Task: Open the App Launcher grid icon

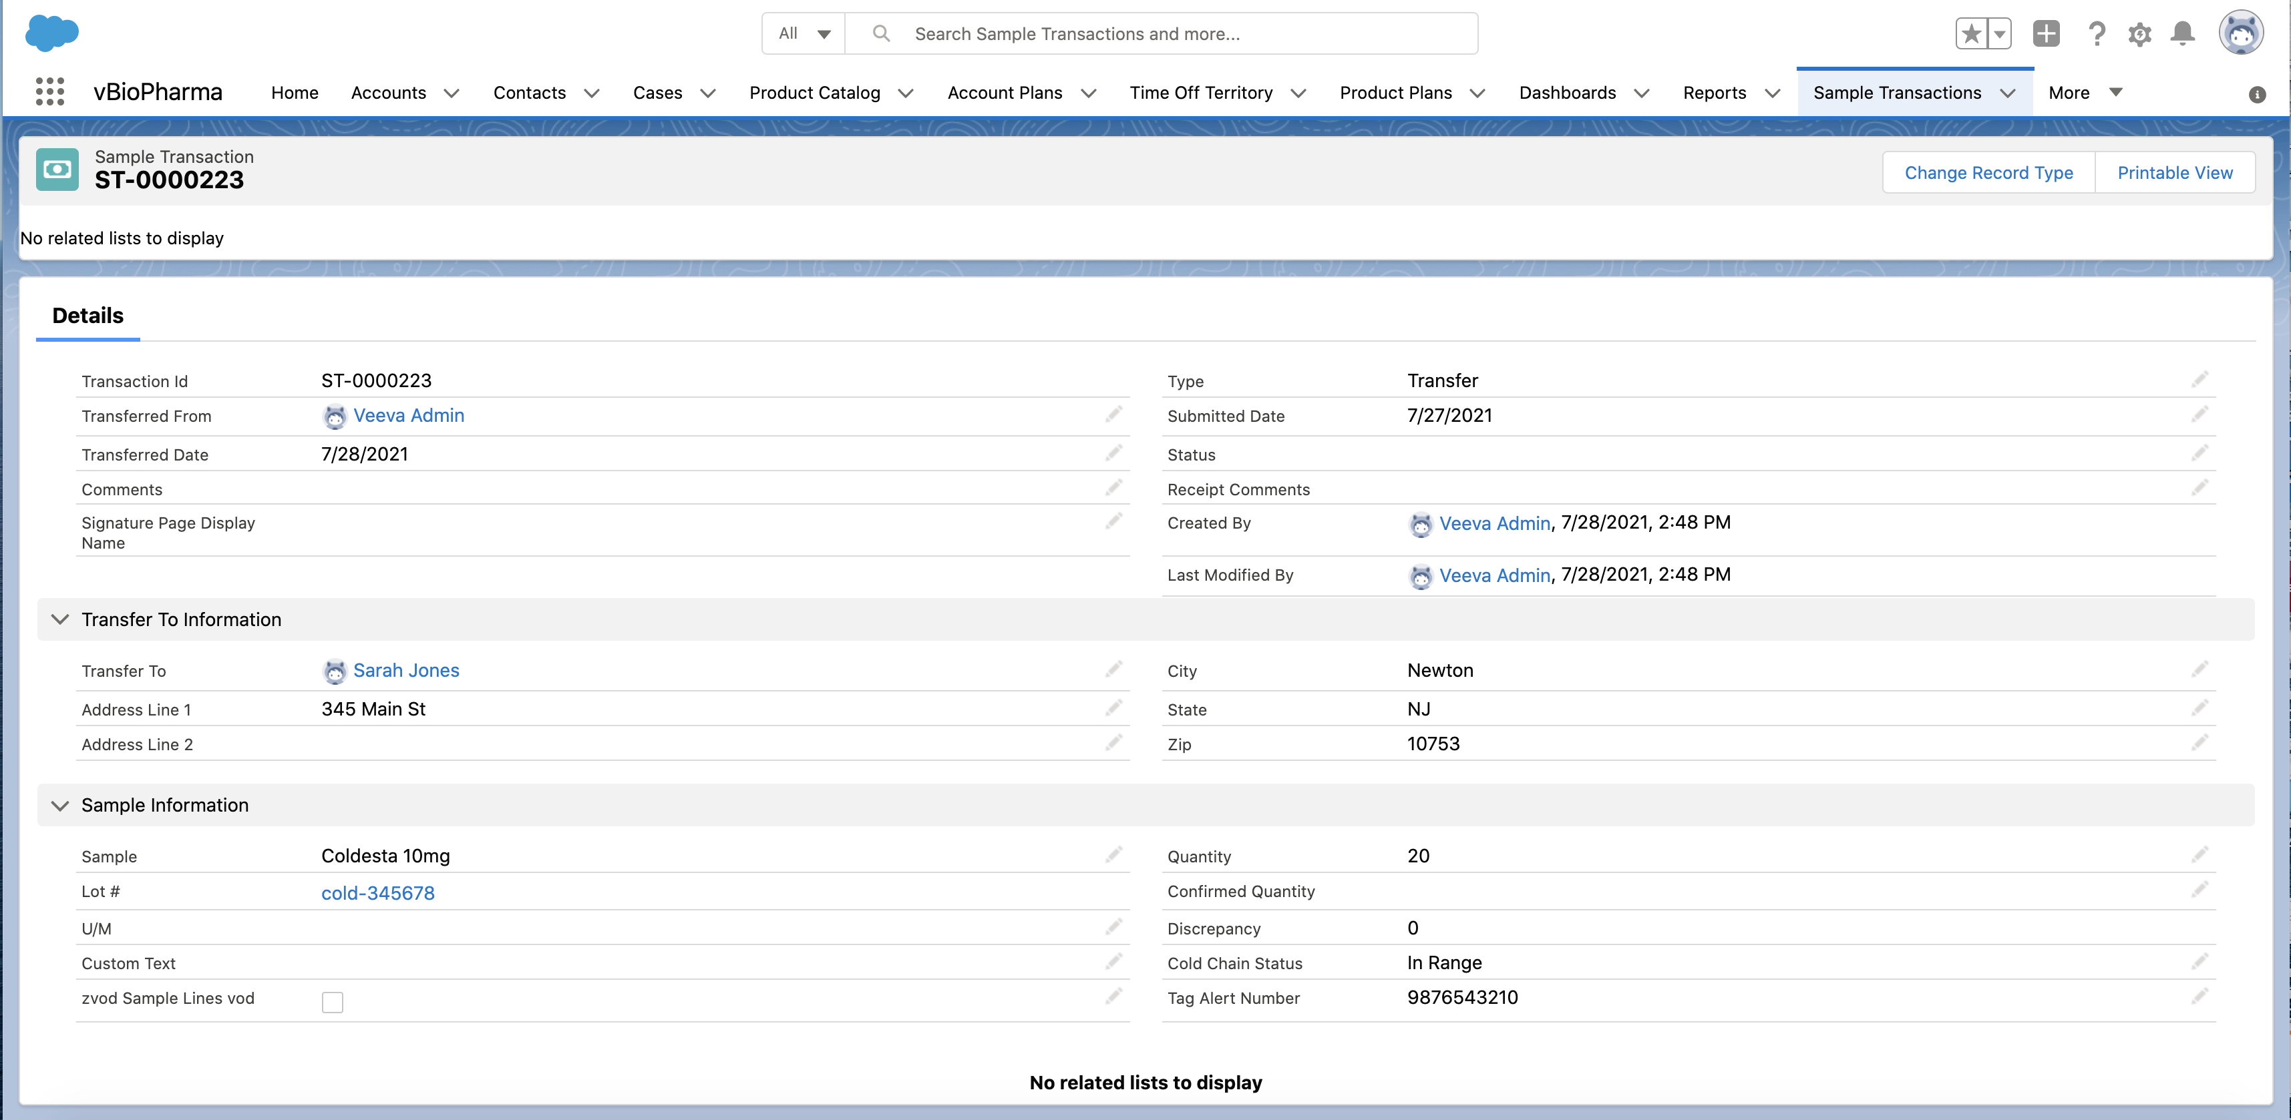Action: pyautogui.click(x=50, y=91)
